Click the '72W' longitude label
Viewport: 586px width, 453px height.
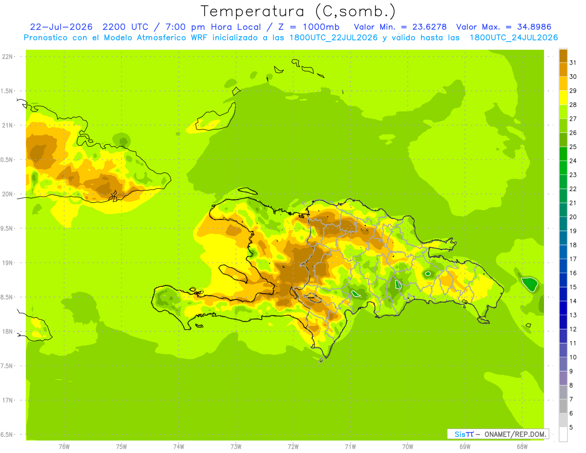293,447
